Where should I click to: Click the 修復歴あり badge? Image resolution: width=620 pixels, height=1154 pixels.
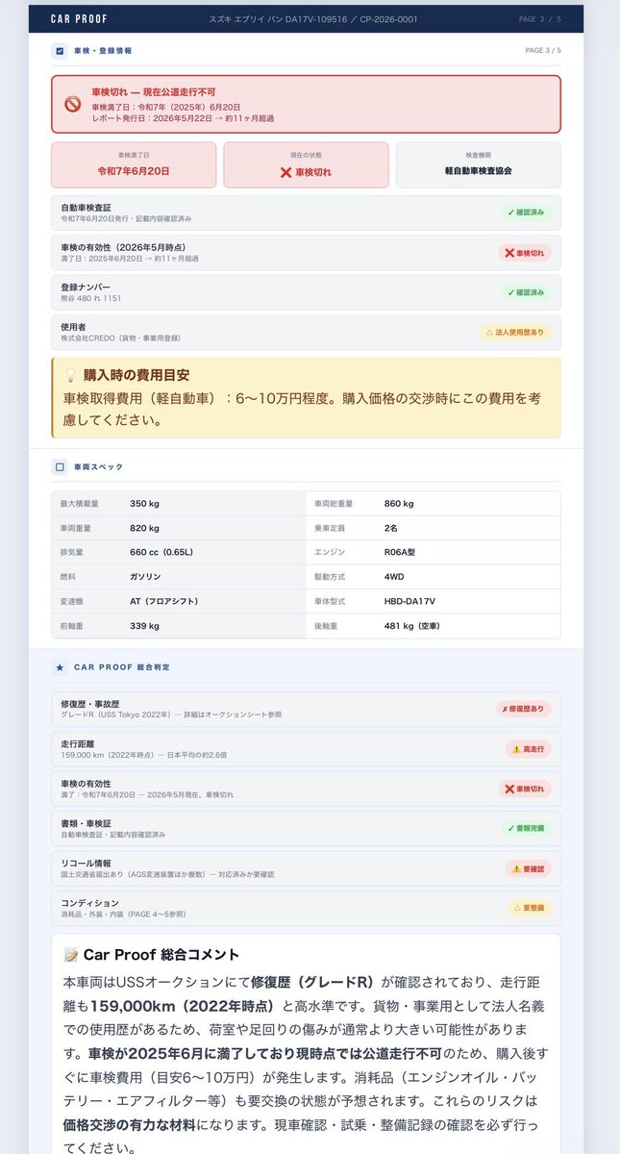(524, 709)
